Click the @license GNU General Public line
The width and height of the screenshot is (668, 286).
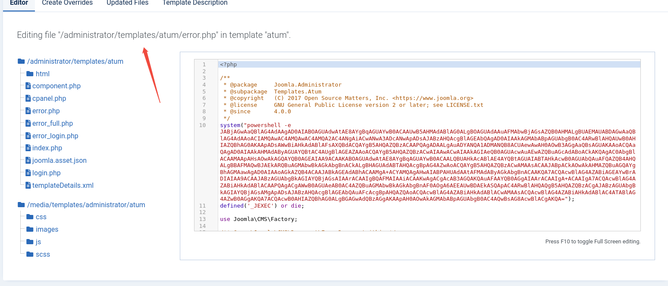354,105
